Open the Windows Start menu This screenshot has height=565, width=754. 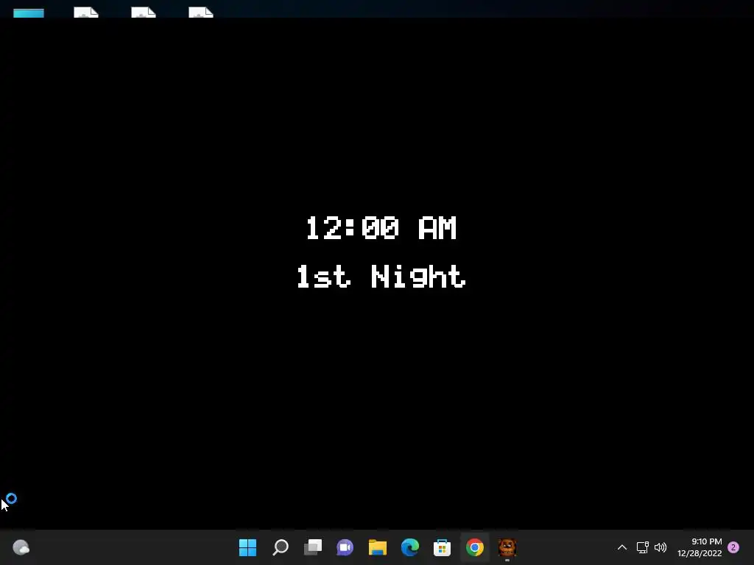(247, 547)
